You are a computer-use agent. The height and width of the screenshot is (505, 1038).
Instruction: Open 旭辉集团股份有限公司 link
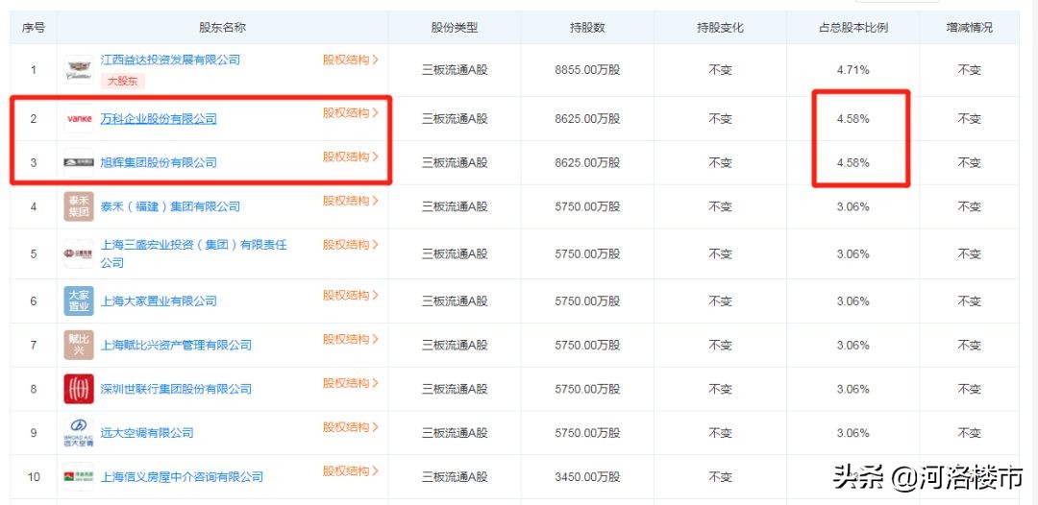pyautogui.click(x=159, y=162)
